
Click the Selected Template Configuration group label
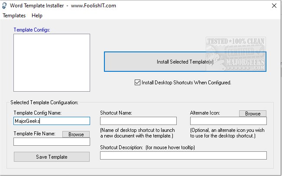[44, 103]
